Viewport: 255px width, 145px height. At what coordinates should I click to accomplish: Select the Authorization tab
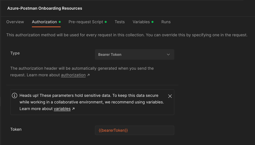point(46,22)
